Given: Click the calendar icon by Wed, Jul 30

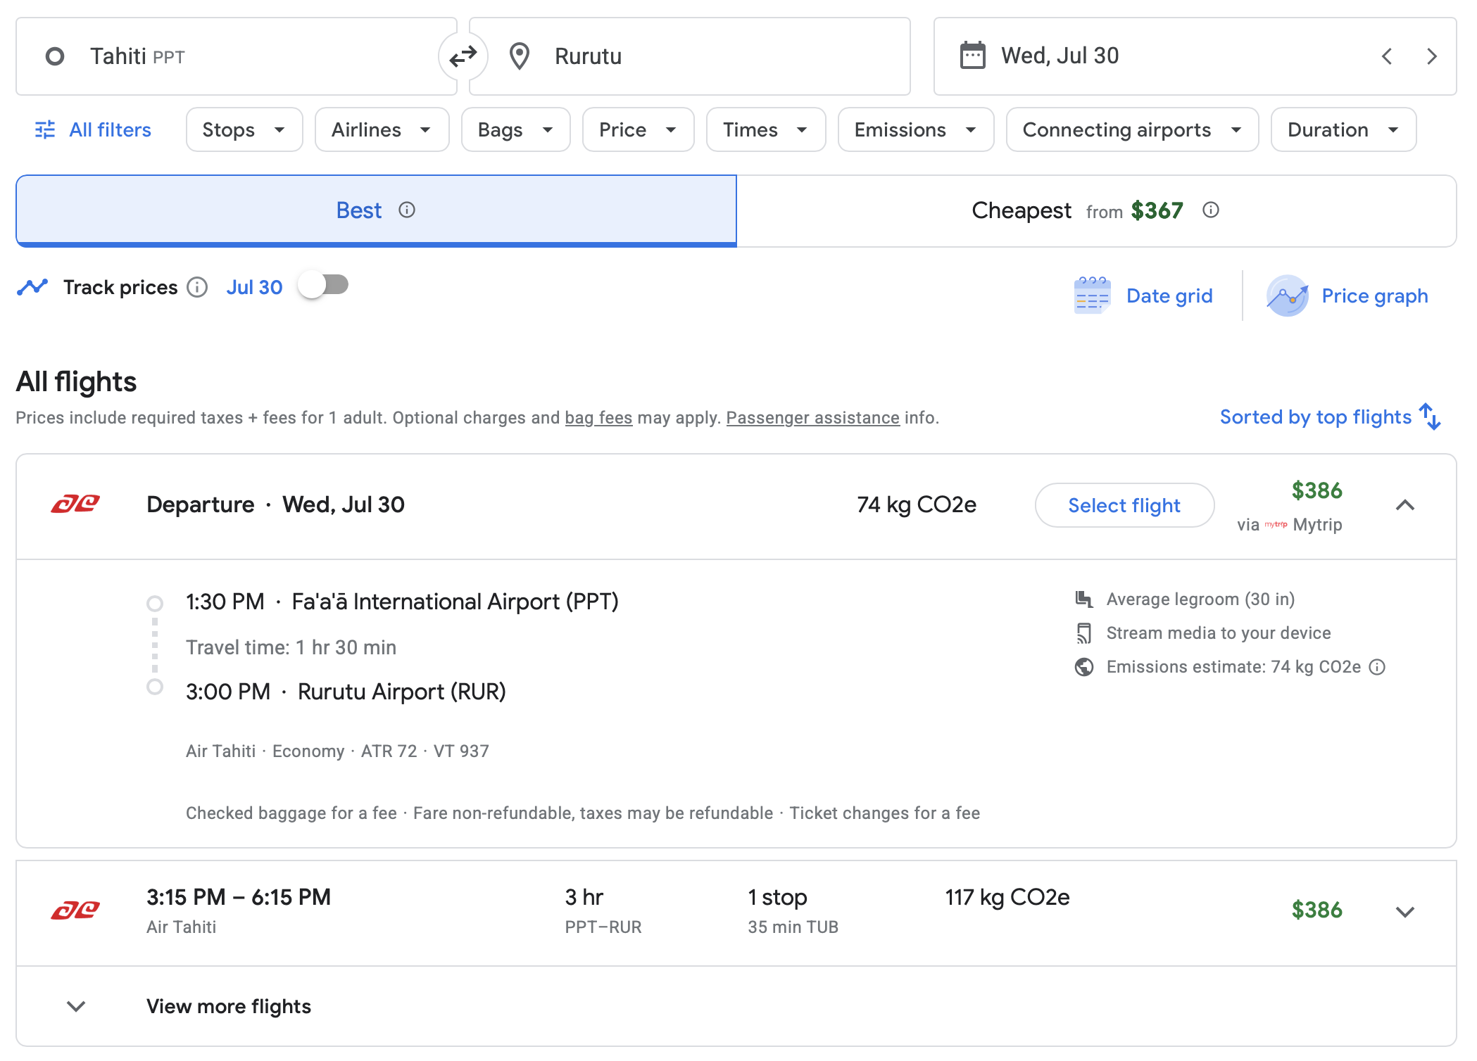Looking at the screenshot, I should (972, 56).
